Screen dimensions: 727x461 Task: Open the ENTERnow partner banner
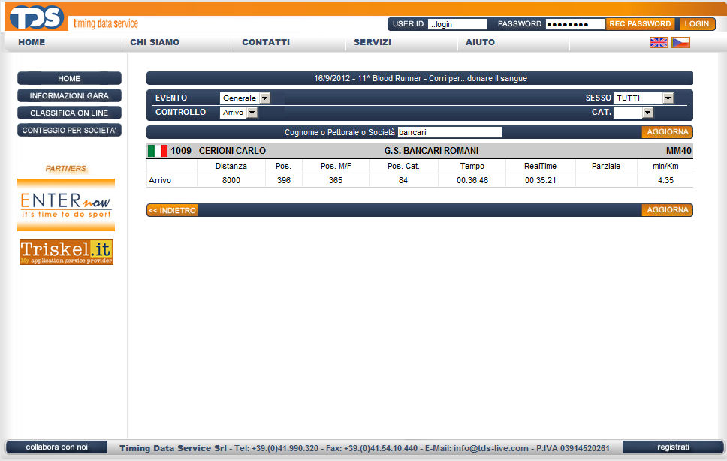tap(67, 205)
